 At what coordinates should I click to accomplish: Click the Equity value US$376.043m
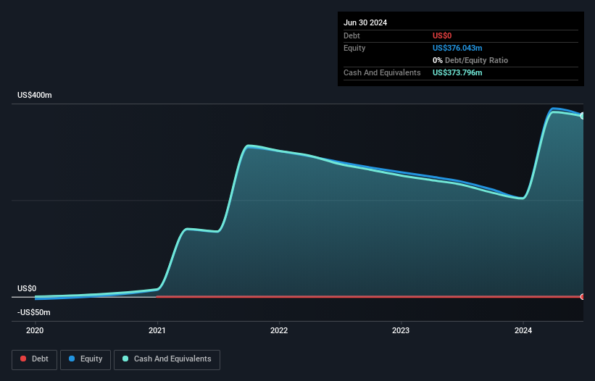pos(457,48)
